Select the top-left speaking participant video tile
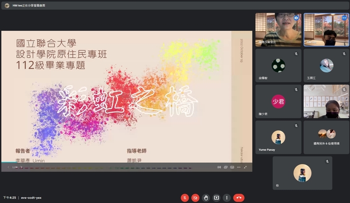Image resolution: width=350 pixels, height=203 pixels. pyautogui.click(x=278, y=29)
